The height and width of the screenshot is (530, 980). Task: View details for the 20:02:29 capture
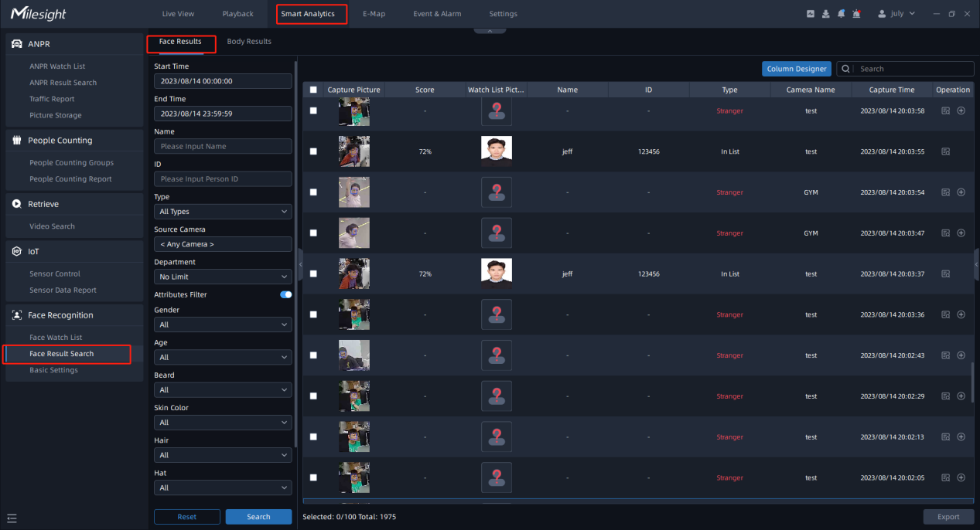pos(945,396)
